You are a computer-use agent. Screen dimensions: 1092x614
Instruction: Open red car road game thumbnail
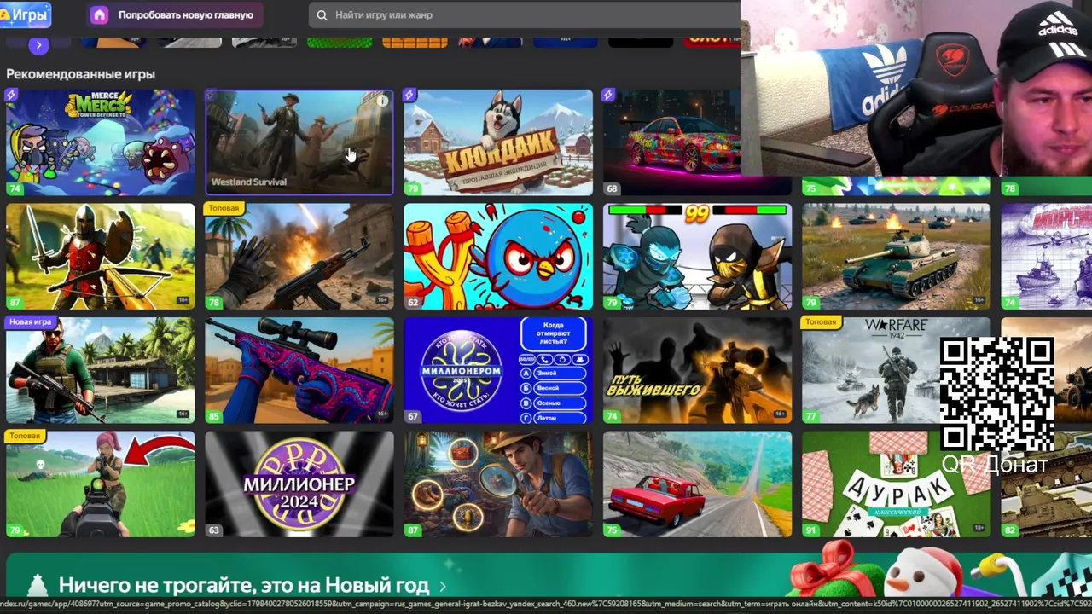pos(697,484)
